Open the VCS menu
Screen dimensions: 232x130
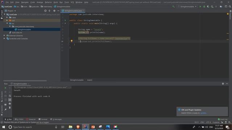tap(72, 2)
